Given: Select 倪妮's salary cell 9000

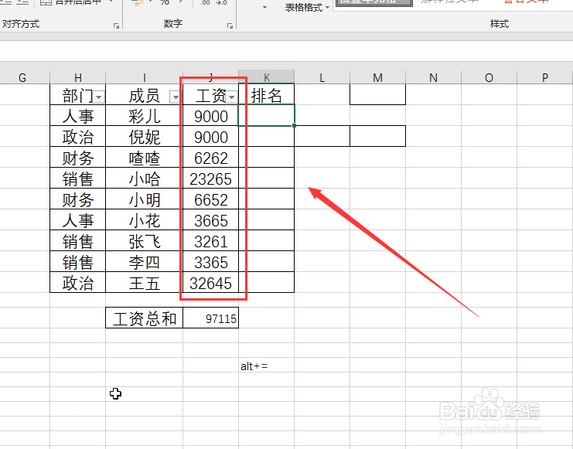Looking at the screenshot, I should click(211, 137).
